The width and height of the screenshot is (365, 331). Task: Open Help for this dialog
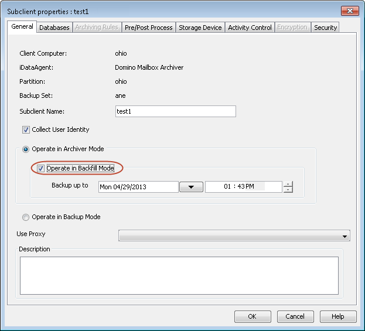[337, 316]
